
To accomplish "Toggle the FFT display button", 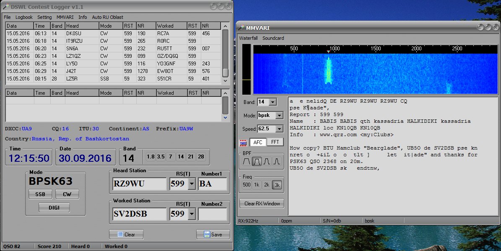I will [275, 142].
